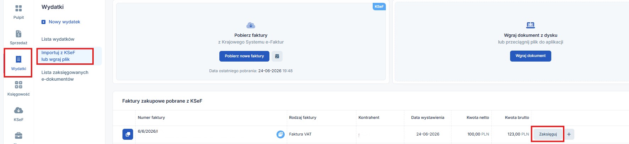Viewport: 629px width, 144px height.
Task: Click Zaksięguj button for invoice 6/6/2026/I
Action: coord(548,134)
